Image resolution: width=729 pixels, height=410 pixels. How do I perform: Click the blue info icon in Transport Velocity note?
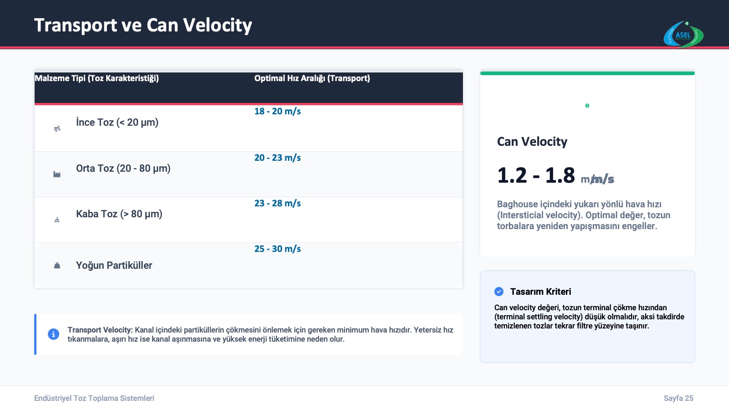pos(53,334)
